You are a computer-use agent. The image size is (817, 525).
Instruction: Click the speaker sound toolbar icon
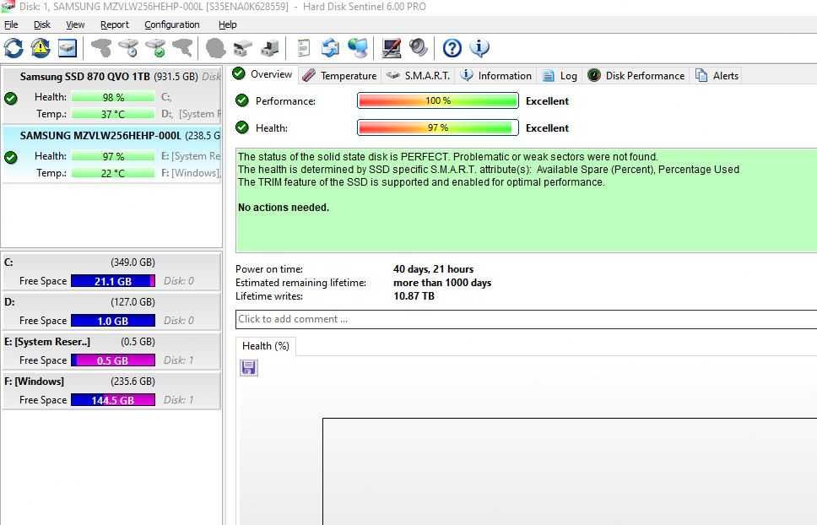pos(419,48)
